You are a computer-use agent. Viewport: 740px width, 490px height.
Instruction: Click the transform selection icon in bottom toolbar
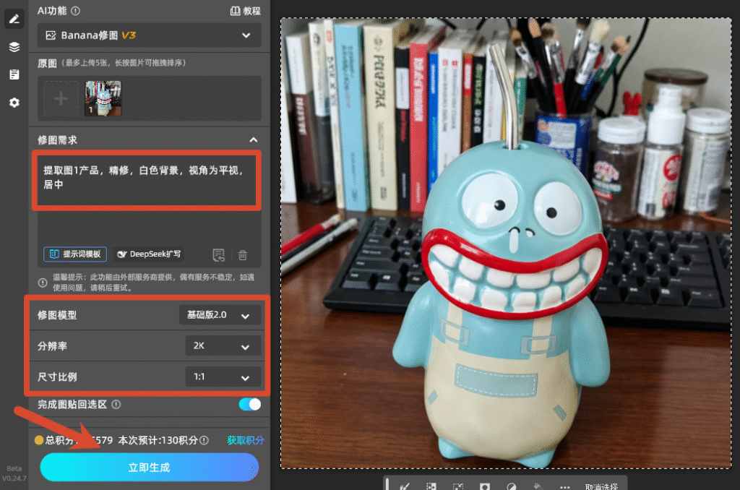[457, 486]
